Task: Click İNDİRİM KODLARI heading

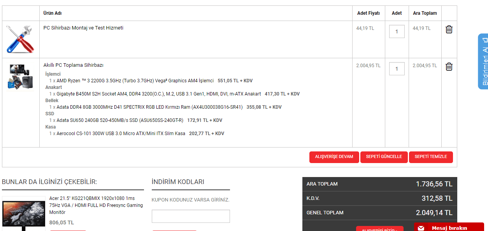Action: click(x=178, y=182)
